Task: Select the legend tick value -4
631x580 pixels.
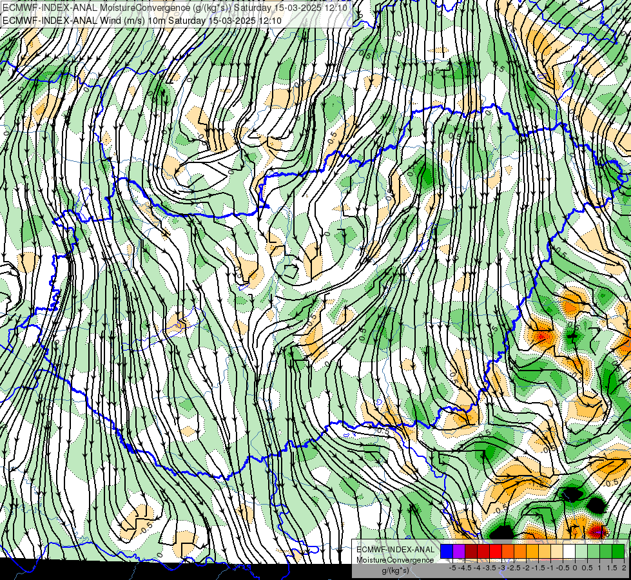Action: (x=477, y=568)
